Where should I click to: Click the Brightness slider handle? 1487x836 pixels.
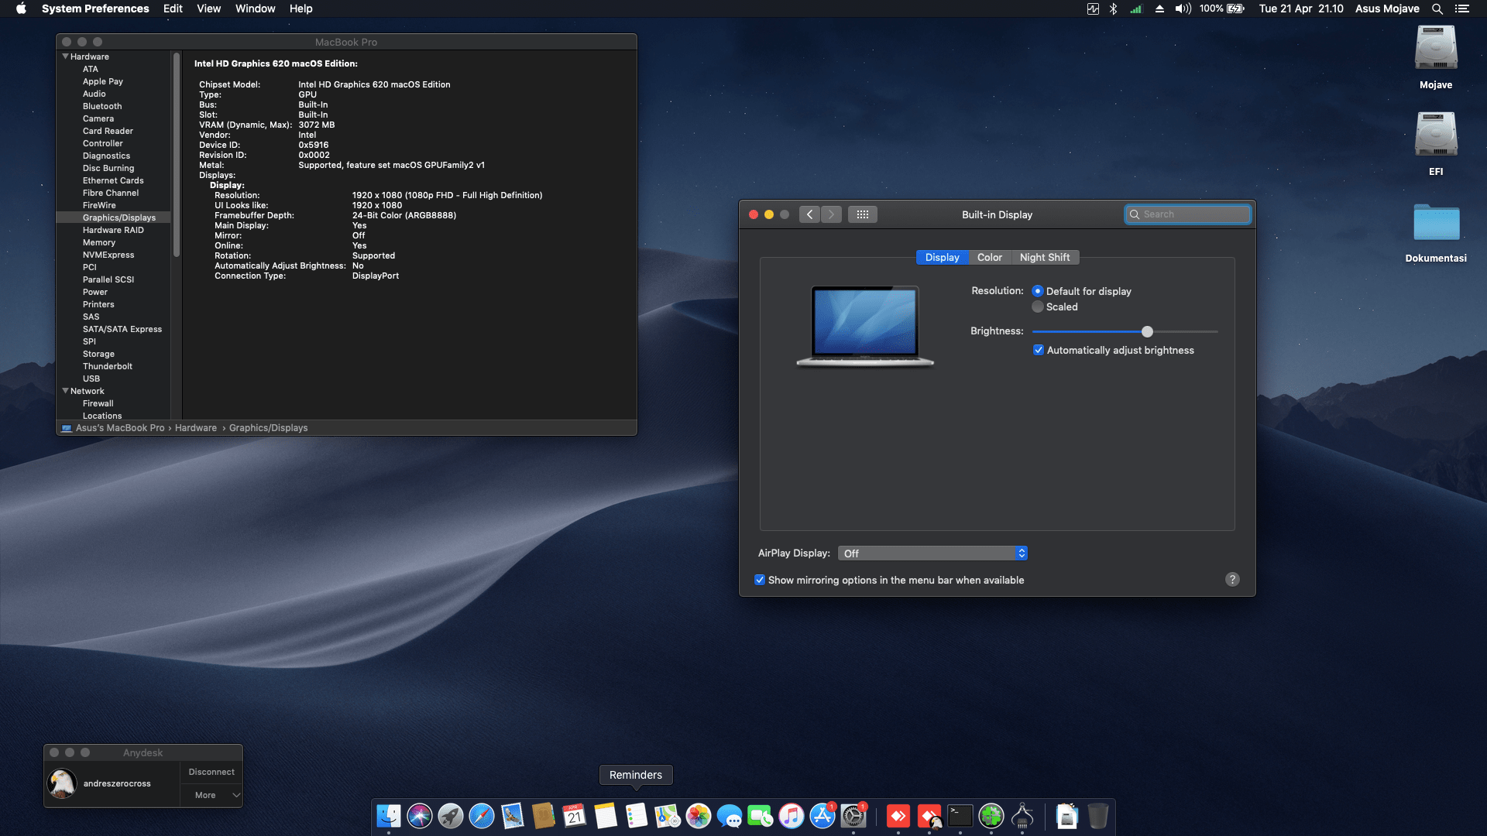point(1147,331)
